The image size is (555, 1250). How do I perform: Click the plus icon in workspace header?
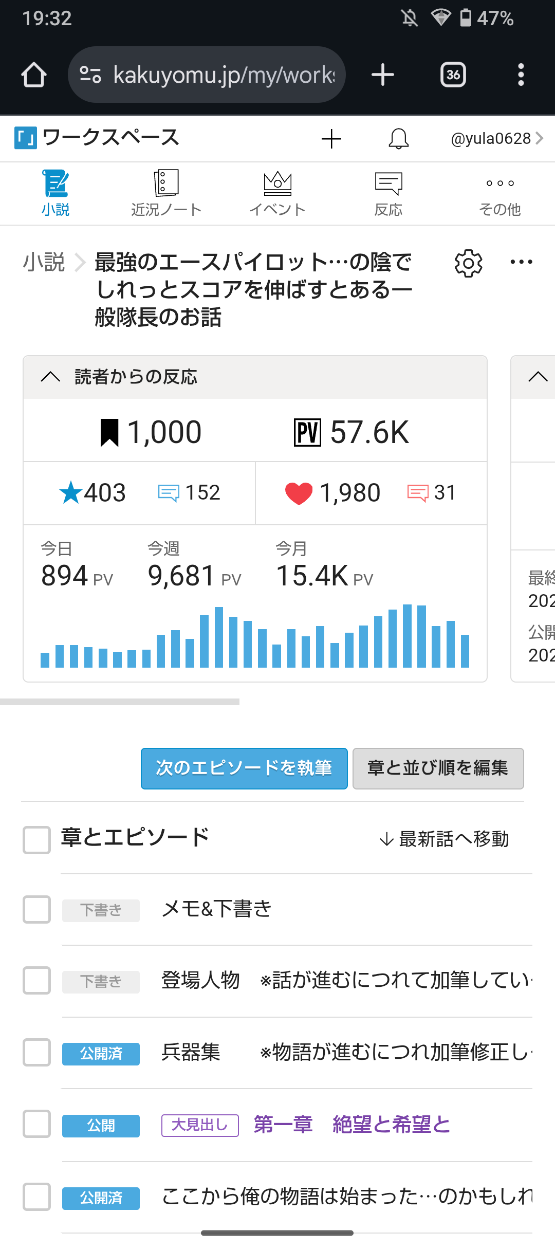pyautogui.click(x=331, y=139)
